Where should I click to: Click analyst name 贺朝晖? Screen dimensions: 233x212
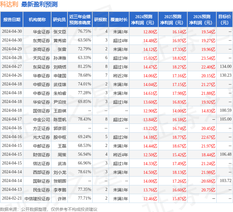point(60,181)
